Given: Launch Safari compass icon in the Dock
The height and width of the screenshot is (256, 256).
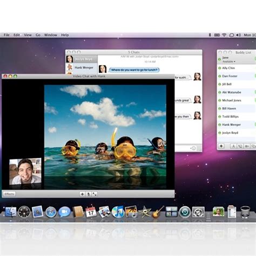Looking at the screenshot, I should 51,212.
